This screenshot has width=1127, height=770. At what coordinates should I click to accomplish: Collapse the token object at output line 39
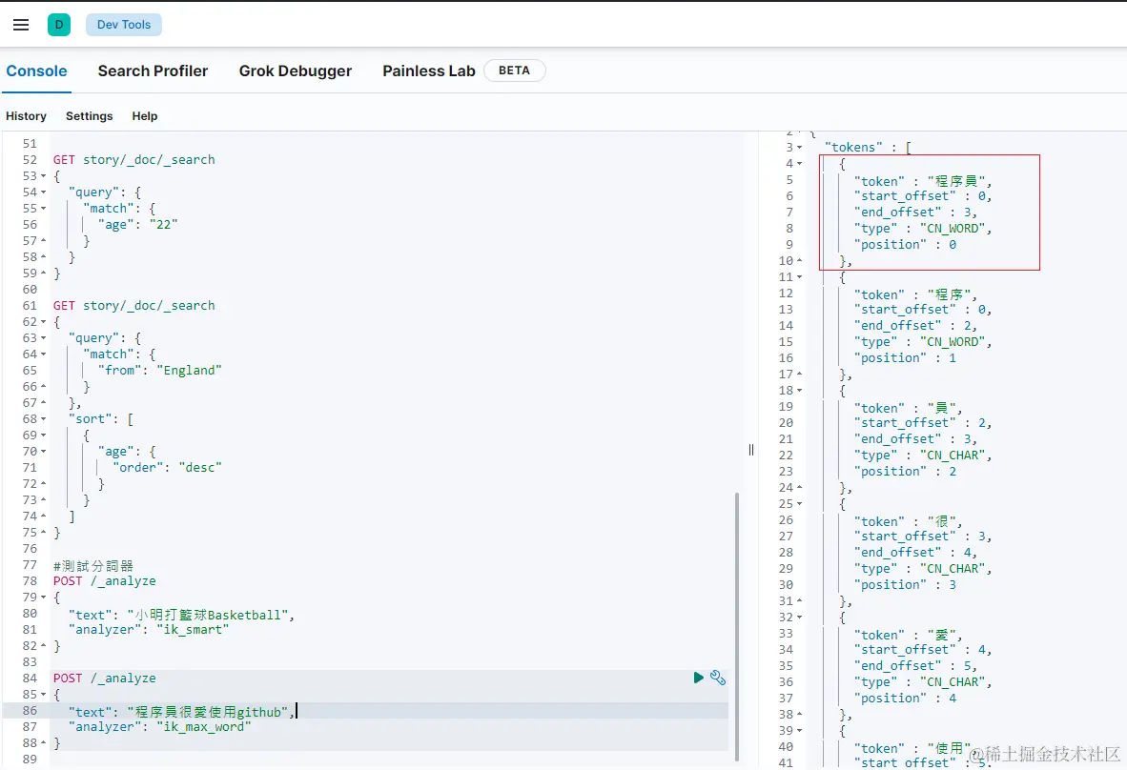point(799,731)
